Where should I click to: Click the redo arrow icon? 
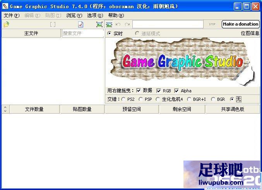pos(127,24)
